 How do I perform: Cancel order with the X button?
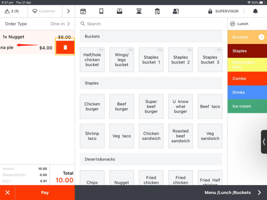point(7,193)
